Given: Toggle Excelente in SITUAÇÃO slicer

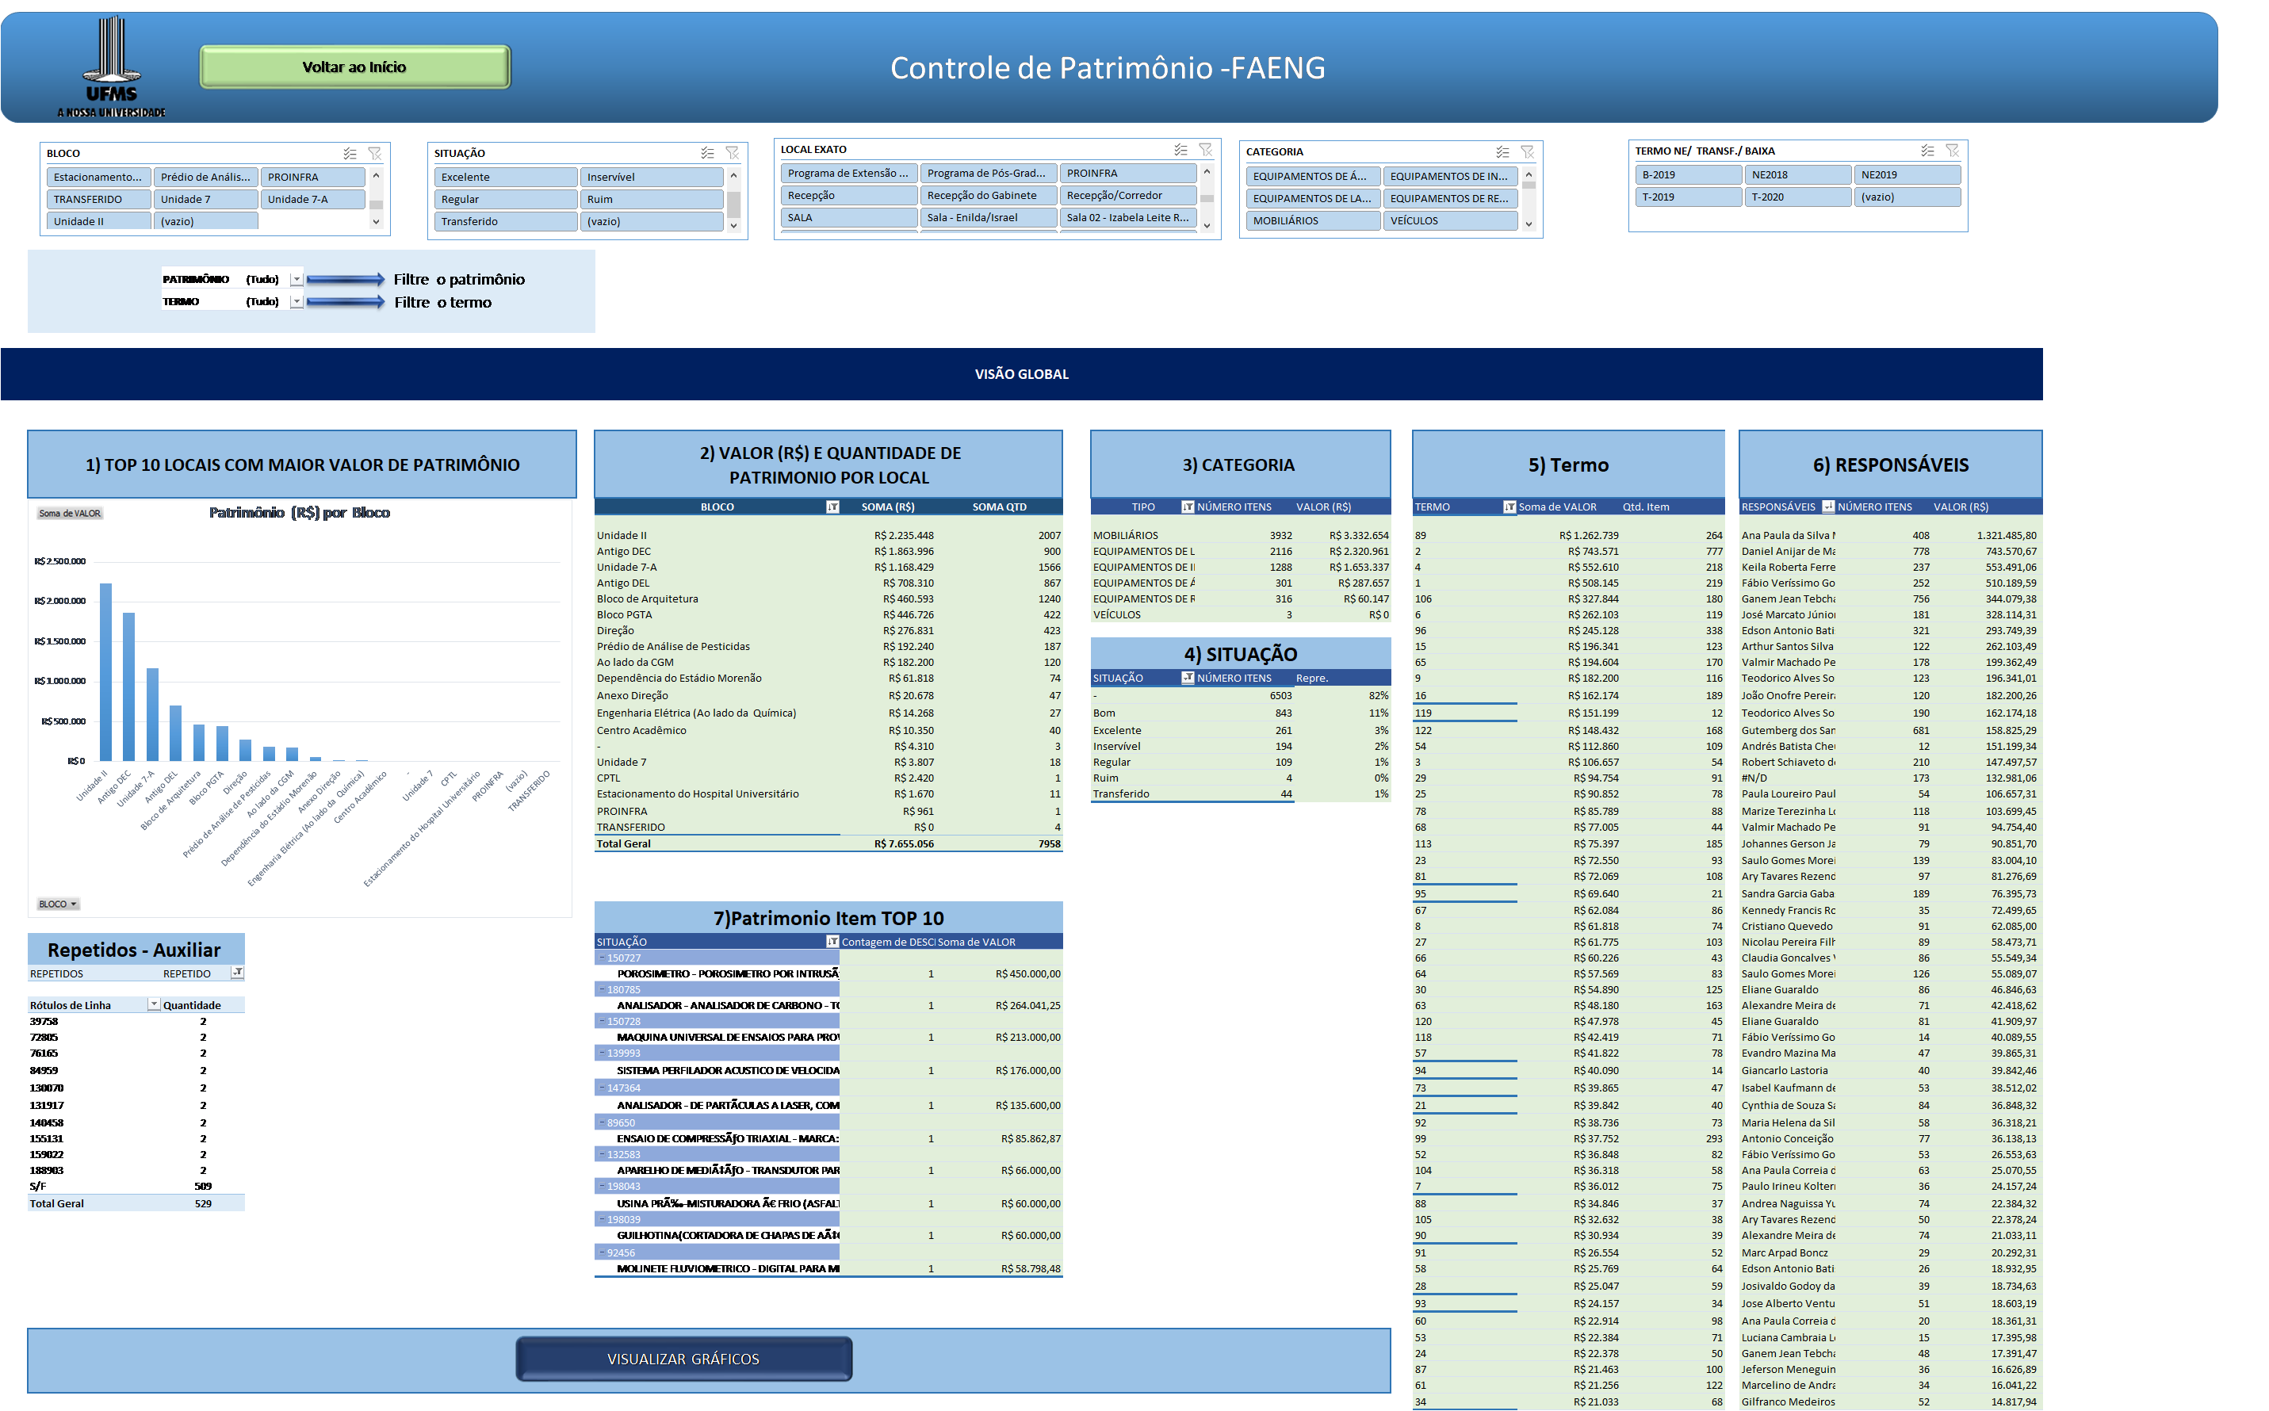Looking at the screenshot, I should click(505, 176).
